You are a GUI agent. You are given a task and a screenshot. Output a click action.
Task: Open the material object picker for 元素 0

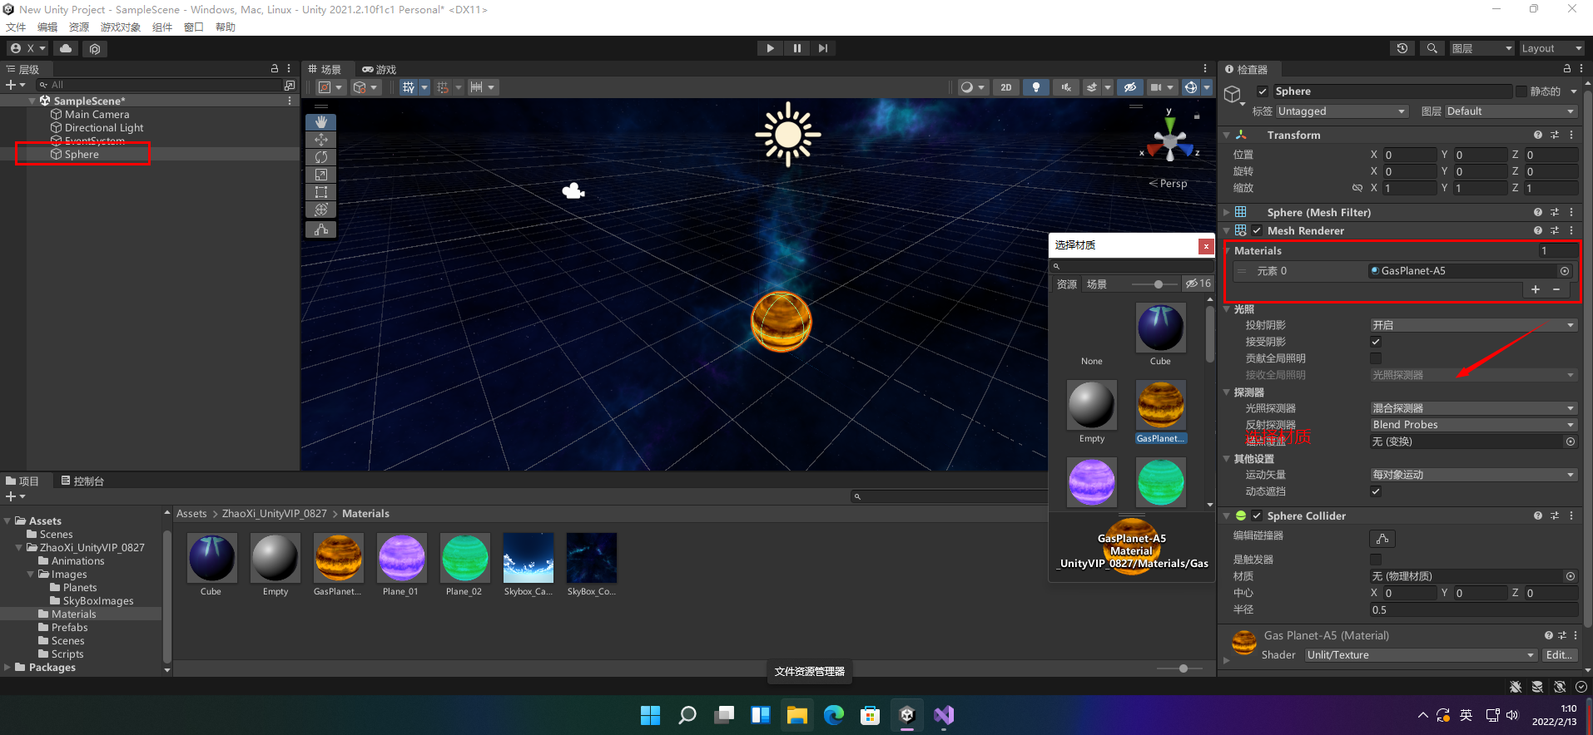(x=1565, y=271)
